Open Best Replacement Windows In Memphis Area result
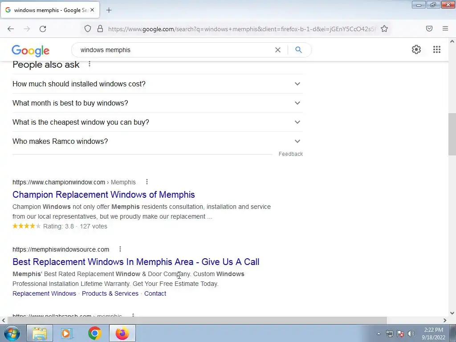The width and height of the screenshot is (456, 342). click(136, 262)
